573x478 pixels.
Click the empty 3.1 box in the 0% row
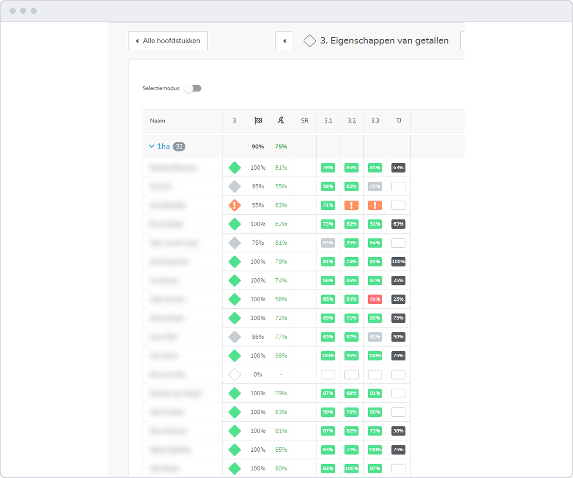tap(328, 375)
